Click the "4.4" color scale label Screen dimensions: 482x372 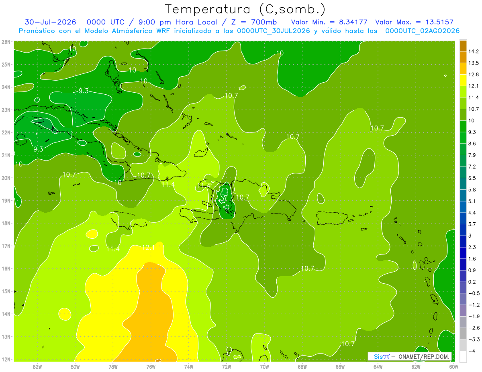coord(473,213)
